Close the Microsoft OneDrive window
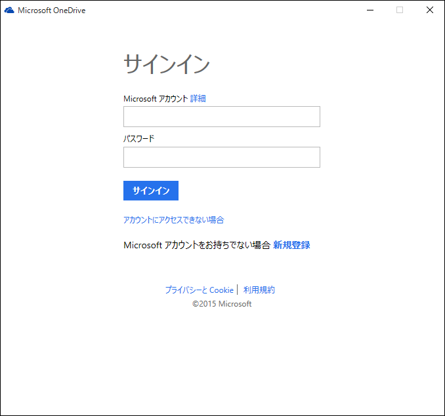Viewport: 445px width, 416px height. tap(430, 10)
